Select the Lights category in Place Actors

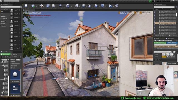tap(2, 14)
